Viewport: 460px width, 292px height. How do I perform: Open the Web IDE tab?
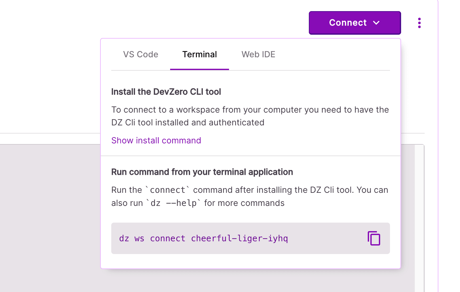[258, 54]
